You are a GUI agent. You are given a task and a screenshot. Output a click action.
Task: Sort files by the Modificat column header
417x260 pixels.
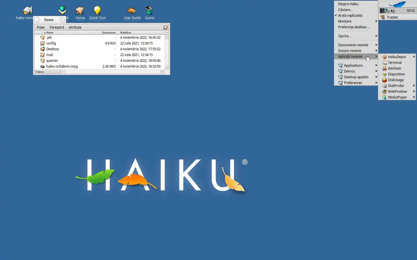click(x=141, y=33)
